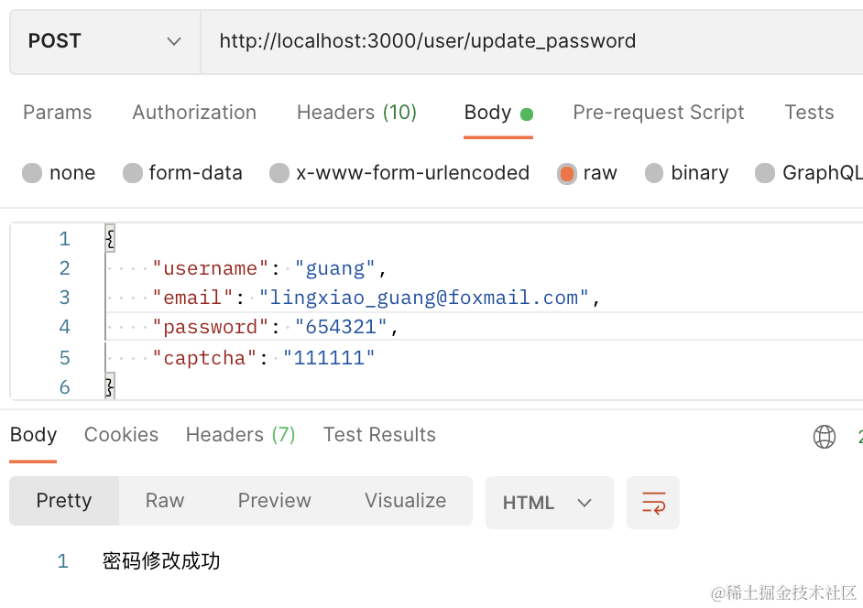Select the raw body type radio

point(567,173)
